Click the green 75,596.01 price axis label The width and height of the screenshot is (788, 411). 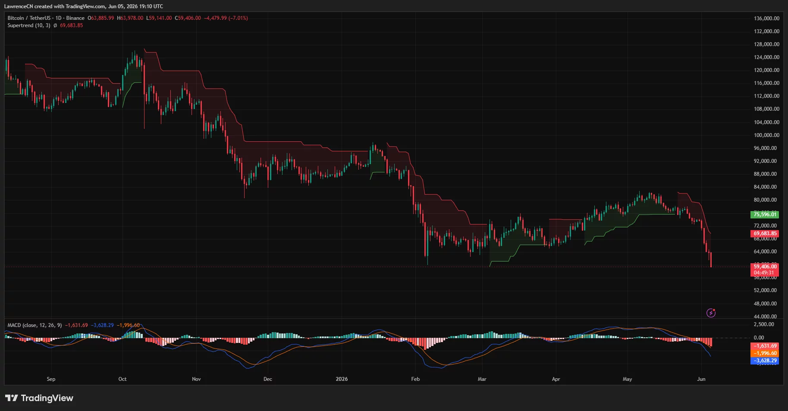pos(765,215)
